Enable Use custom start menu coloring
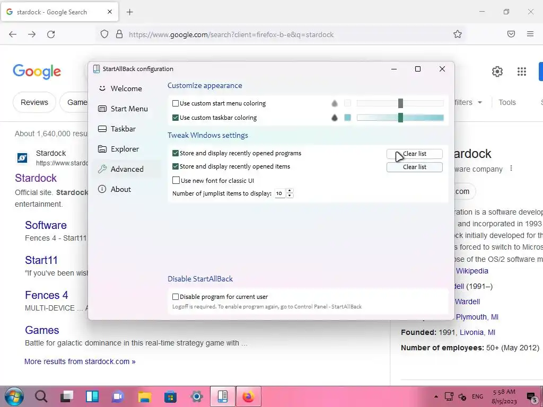The height and width of the screenshot is (407, 543). pyautogui.click(x=175, y=103)
